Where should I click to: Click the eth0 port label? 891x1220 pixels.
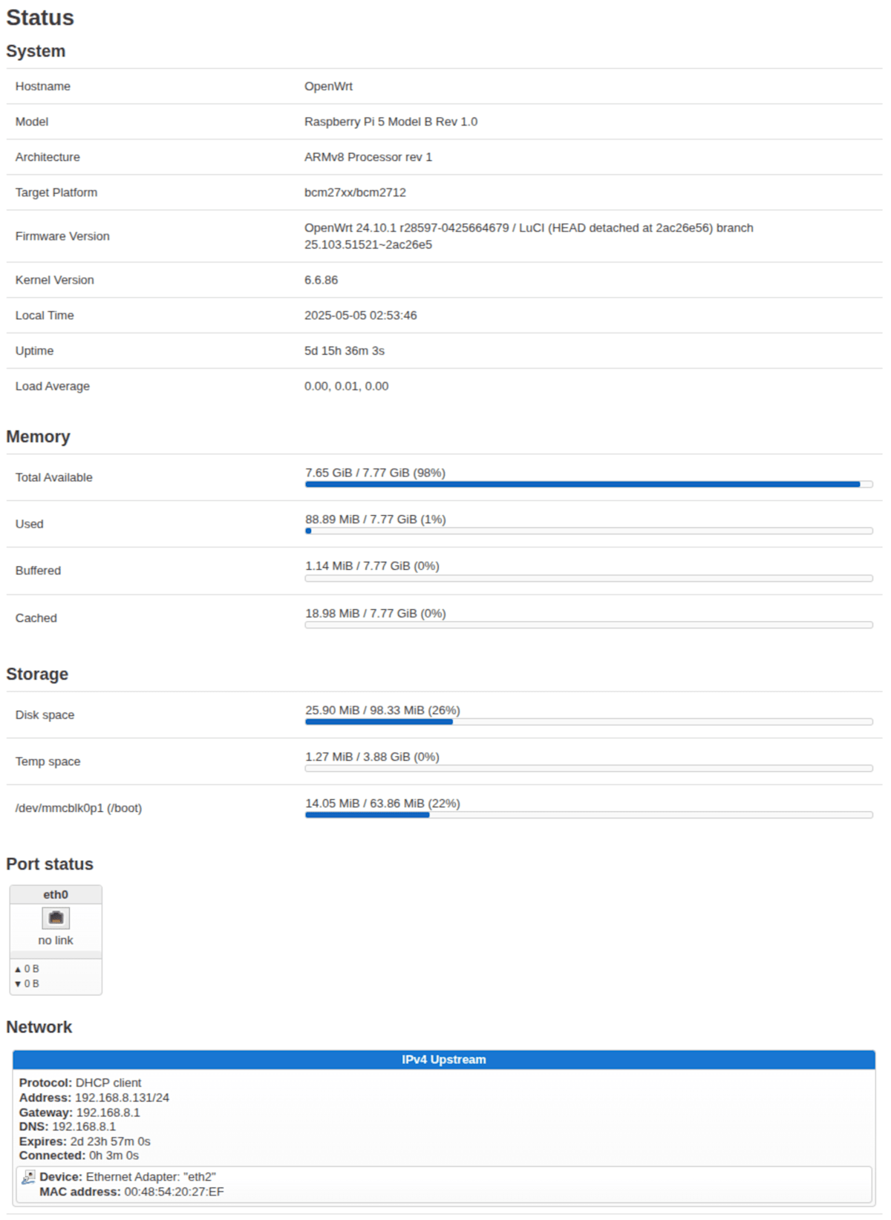tap(56, 895)
